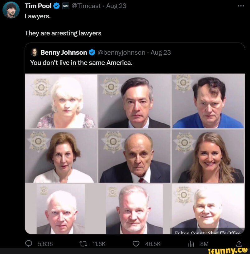Open the Tim Pool display name link

tap(38, 6)
